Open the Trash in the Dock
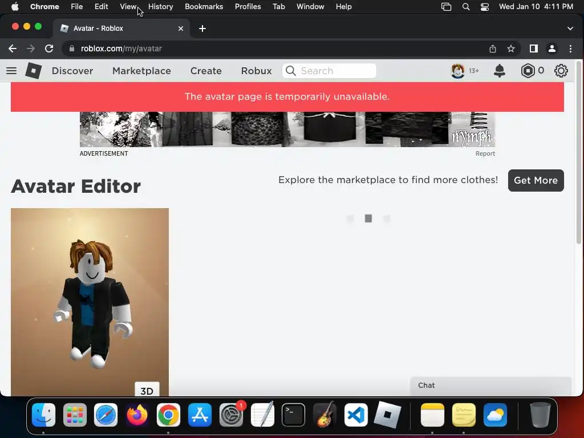 pyautogui.click(x=540, y=415)
